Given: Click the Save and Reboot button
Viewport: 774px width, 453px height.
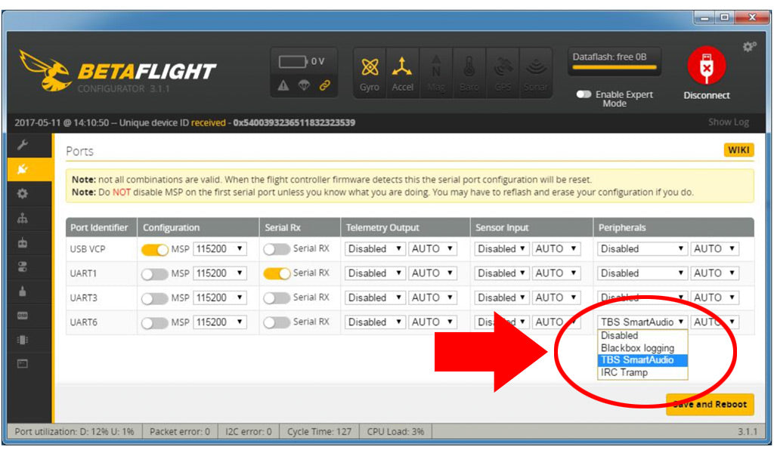Looking at the screenshot, I should 710,404.
